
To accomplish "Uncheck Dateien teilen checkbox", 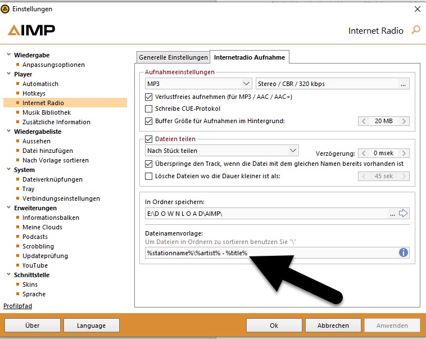I will 148,139.
